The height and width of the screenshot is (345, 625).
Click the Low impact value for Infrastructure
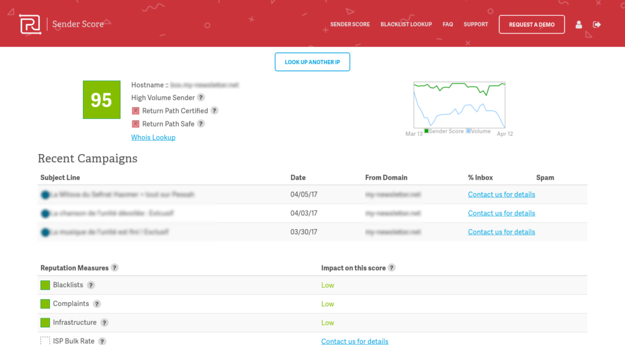[328, 322]
